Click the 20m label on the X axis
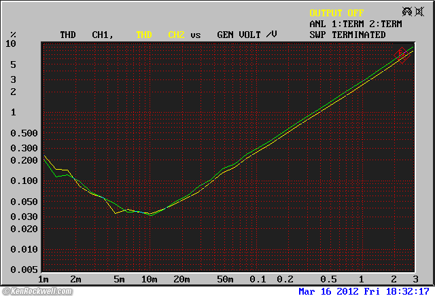Viewport: 435px width, 296px height. pos(181,280)
